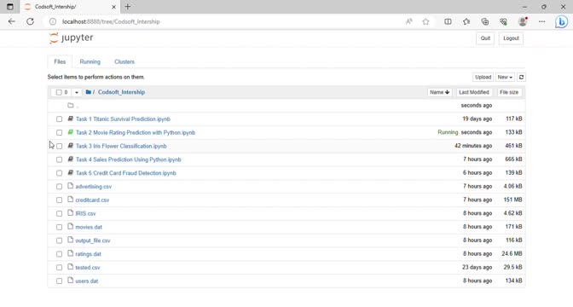Switch to the Running tab

pyautogui.click(x=90, y=61)
